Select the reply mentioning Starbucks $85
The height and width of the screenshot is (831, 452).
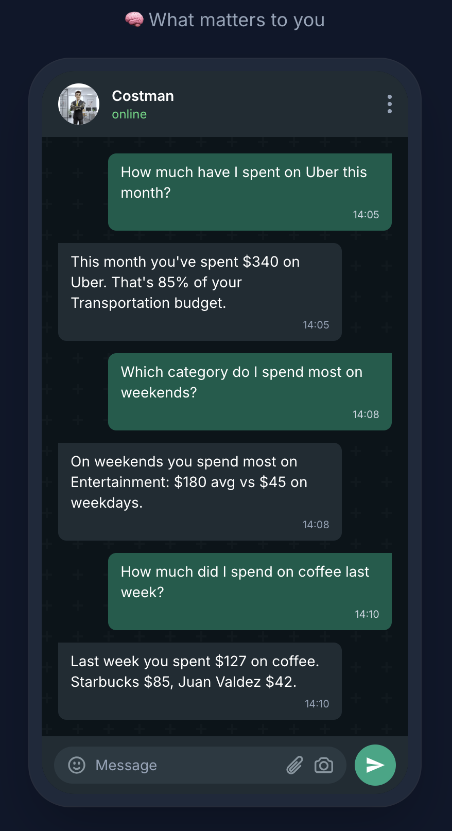[200, 681]
